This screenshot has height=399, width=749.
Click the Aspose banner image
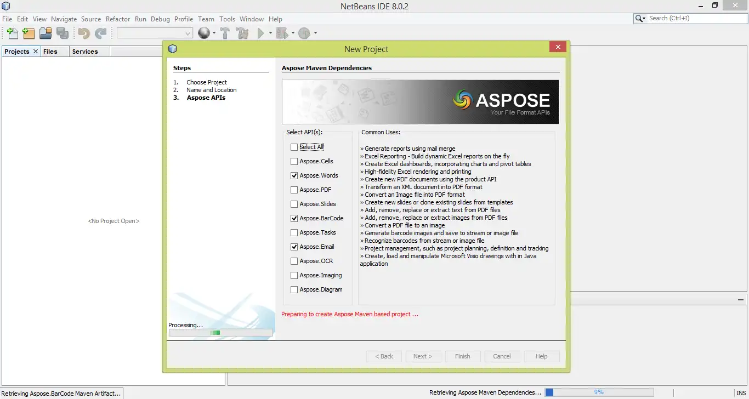point(421,102)
